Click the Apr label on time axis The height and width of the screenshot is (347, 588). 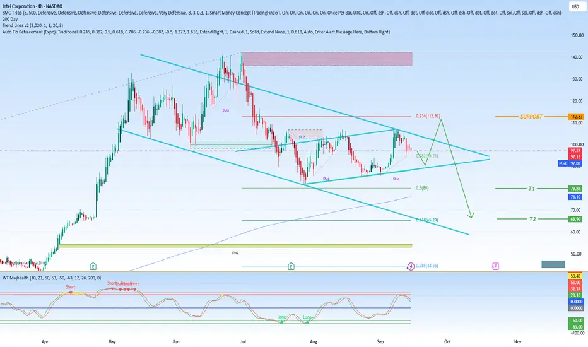coord(45,341)
